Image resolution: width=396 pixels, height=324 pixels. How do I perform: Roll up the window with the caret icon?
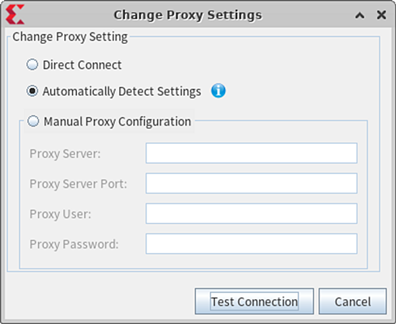click(x=360, y=15)
